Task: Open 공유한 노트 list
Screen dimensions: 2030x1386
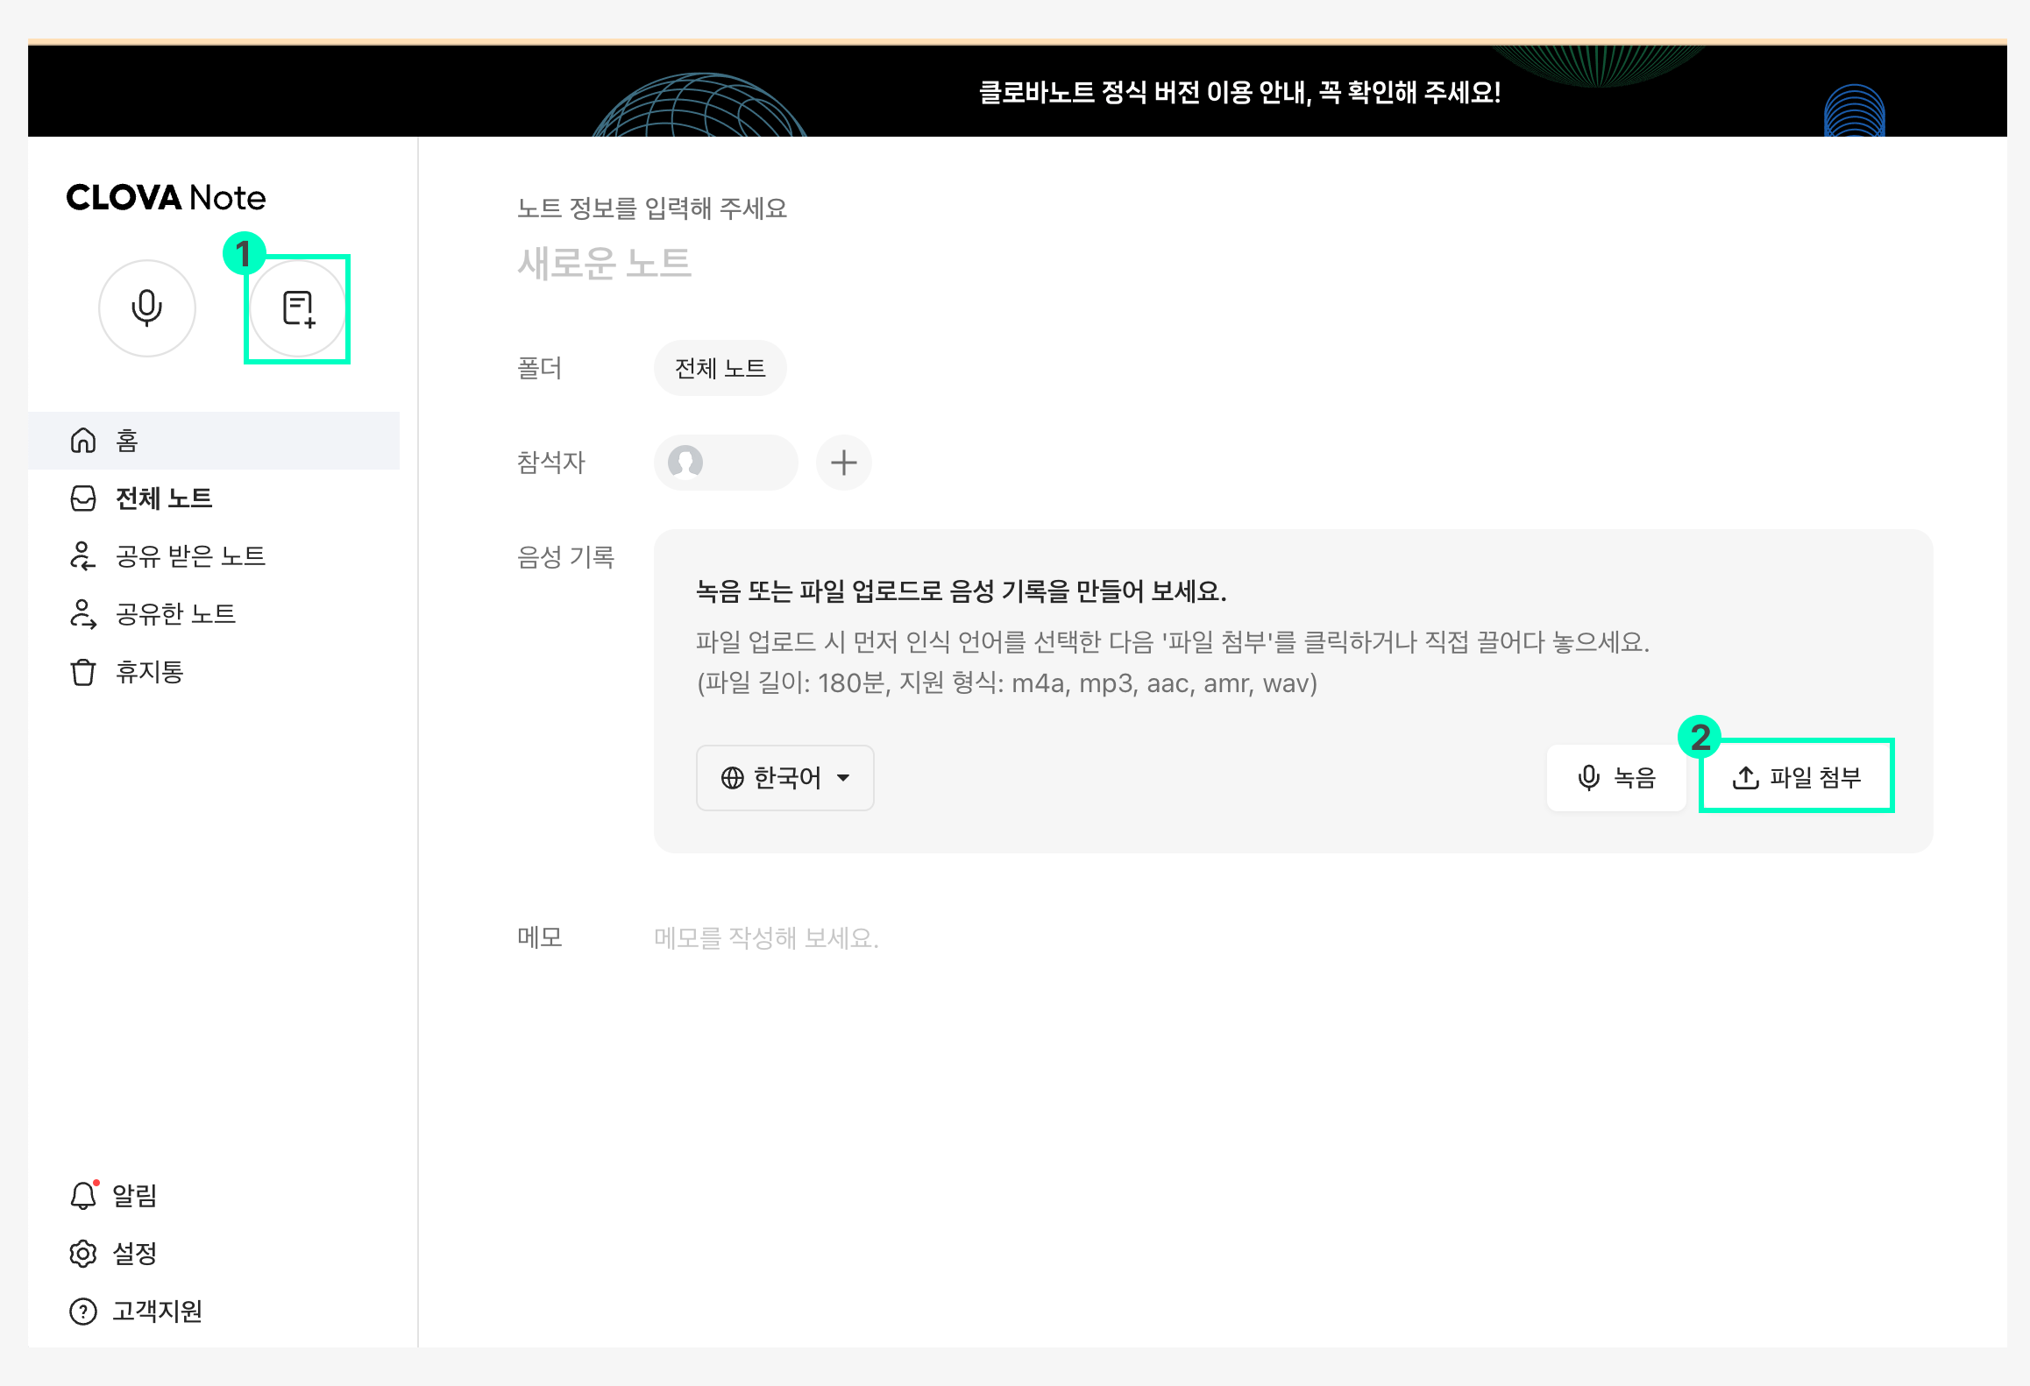Action: pos(214,613)
